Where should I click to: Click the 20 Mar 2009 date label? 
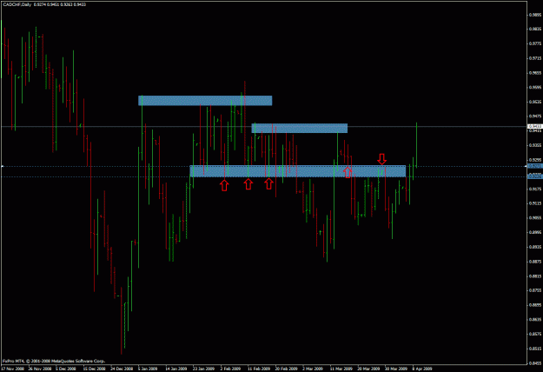(x=368, y=369)
